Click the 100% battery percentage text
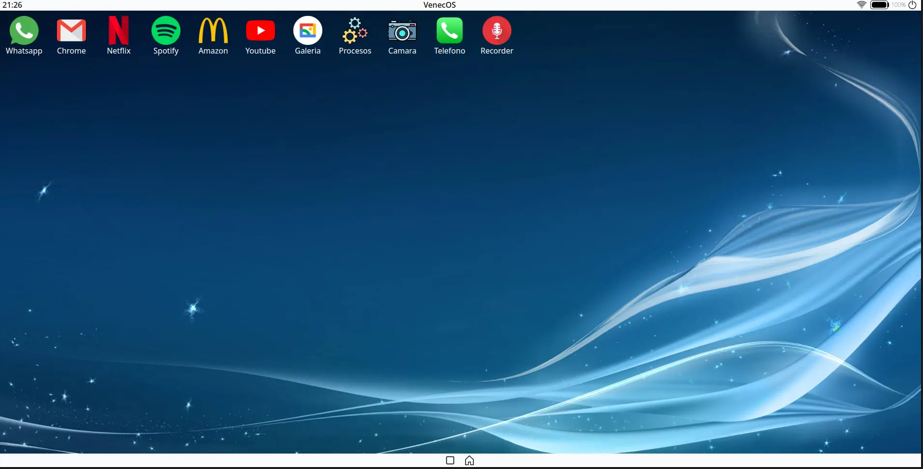Image resolution: width=923 pixels, height=469 pixels. pyautogui.click(x=898, y=5)
